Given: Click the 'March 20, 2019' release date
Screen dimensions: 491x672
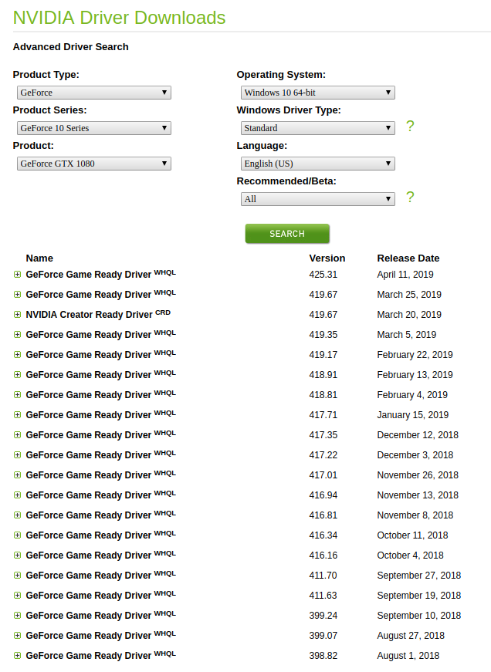Looking at the screenshot, I should [x=409, y=315].
